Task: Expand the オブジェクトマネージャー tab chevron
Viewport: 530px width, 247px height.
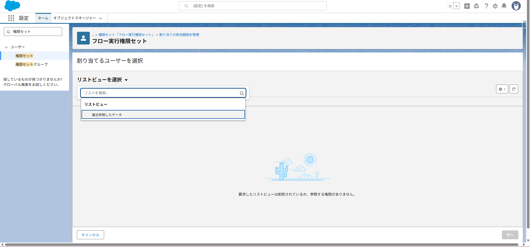Action: [x=101, y=18]
